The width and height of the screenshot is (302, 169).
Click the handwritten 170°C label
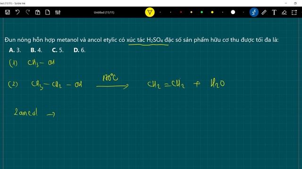click(110, 77)
